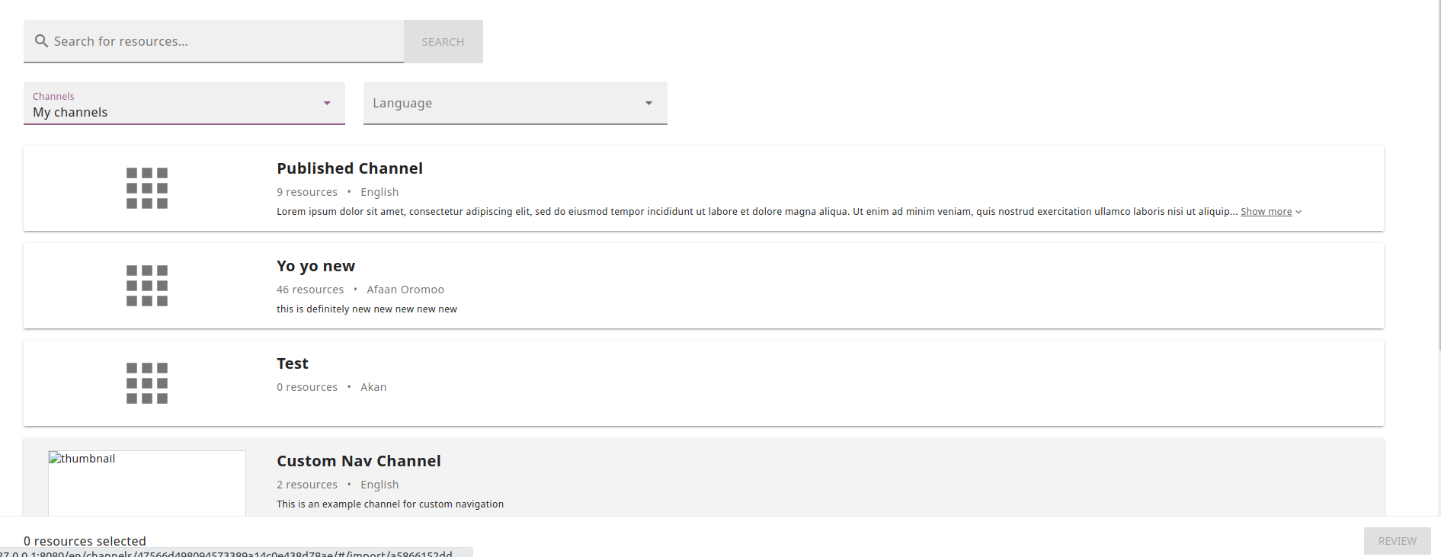The width and height of the screenshot is (1441, 557).
Task: Click the 46 resources text
Action: [x=310, y=290]
